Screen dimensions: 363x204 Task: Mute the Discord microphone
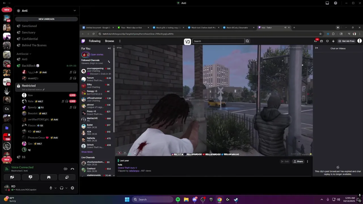tap(51, 188)
